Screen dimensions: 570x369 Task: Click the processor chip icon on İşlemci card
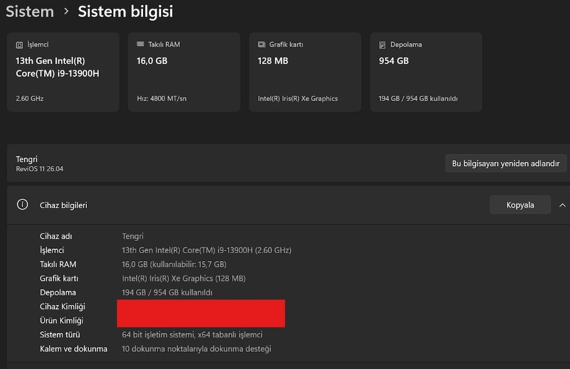pos(19,45)
